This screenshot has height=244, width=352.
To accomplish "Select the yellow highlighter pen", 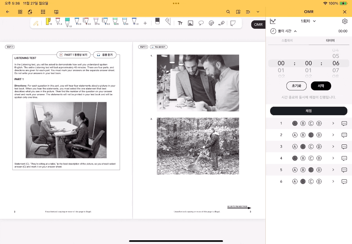I will 48,21.
